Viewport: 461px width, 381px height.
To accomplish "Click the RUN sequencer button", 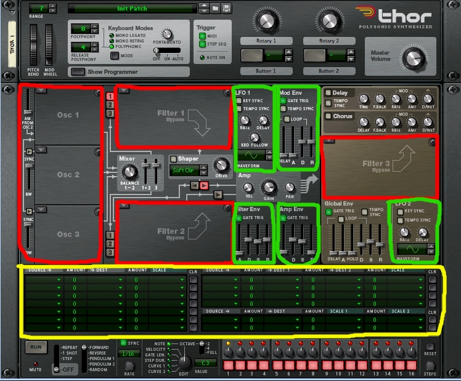I will 36,347.
